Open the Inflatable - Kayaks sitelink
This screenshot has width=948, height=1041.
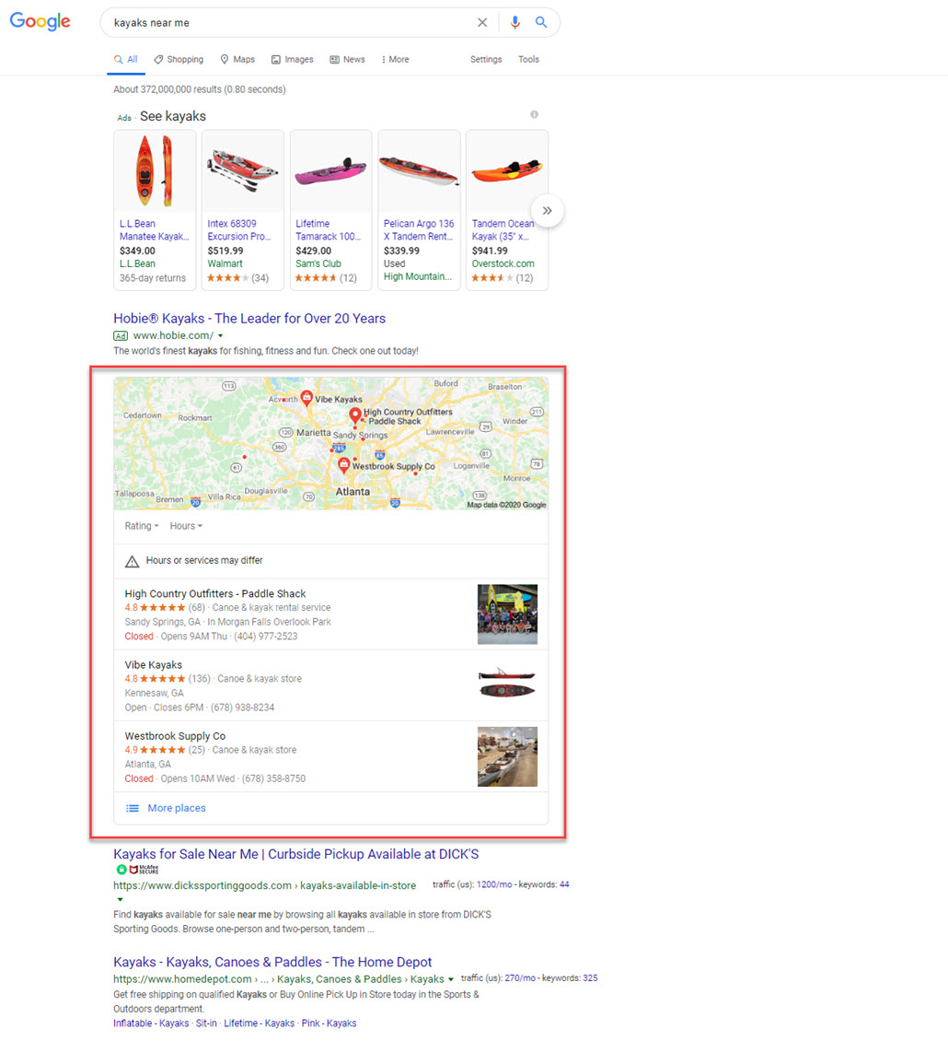[151, 1023]
